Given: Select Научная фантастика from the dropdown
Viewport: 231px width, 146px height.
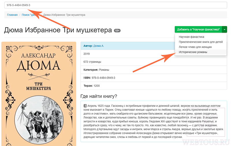Looking at the screenshot, I should [191, 37].
